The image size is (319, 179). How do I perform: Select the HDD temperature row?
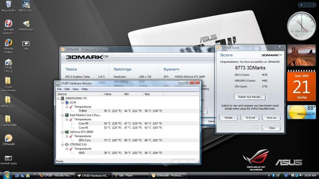(x=128, y=153)
